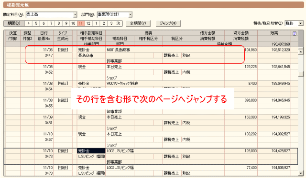Select period month 4
Screen dimensions: 306x178
pyautogui.click(x=29, y=23)
